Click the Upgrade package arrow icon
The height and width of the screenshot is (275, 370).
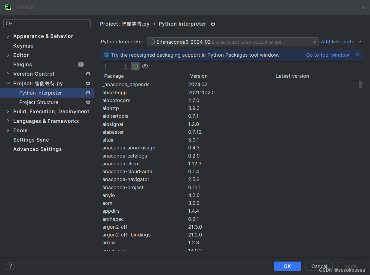click(126, 66)
